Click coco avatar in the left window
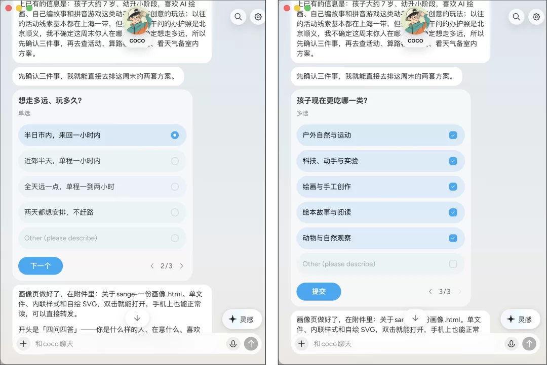 137,22
